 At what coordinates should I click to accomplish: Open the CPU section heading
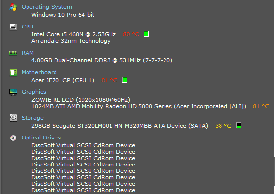click(x=27, y=27)
